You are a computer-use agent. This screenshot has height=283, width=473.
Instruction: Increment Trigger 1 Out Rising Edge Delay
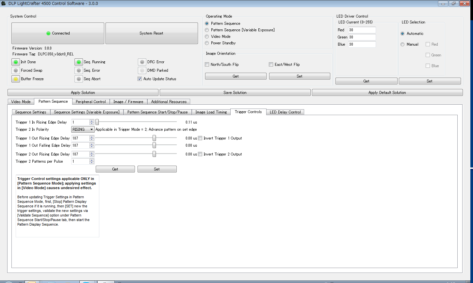(92, 137)
